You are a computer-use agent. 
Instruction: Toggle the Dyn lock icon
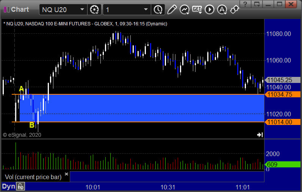coord(20,186)
